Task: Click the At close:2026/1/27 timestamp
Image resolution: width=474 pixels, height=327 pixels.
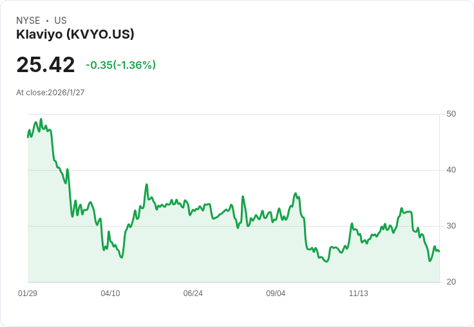Action: pyautogui.click(x=50, y=93)
